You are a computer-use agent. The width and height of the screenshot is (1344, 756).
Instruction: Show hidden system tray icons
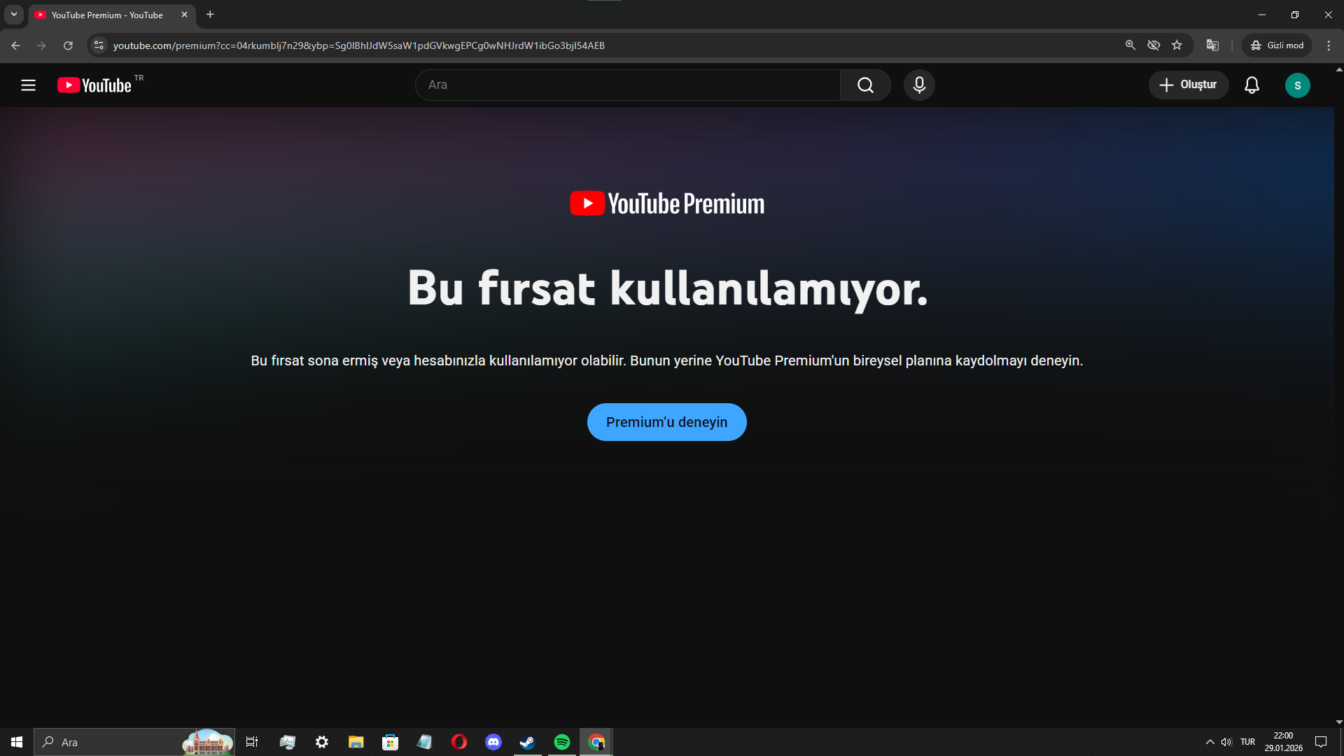[x=1210, y=742]
